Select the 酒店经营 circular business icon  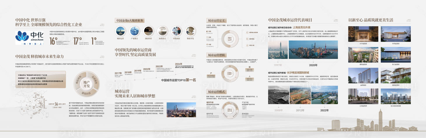point(148,31)
